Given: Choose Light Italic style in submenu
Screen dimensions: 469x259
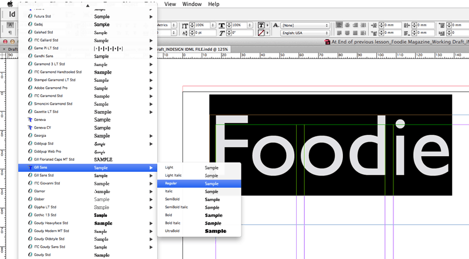Looking at the screenshot, I should point(199,175).
